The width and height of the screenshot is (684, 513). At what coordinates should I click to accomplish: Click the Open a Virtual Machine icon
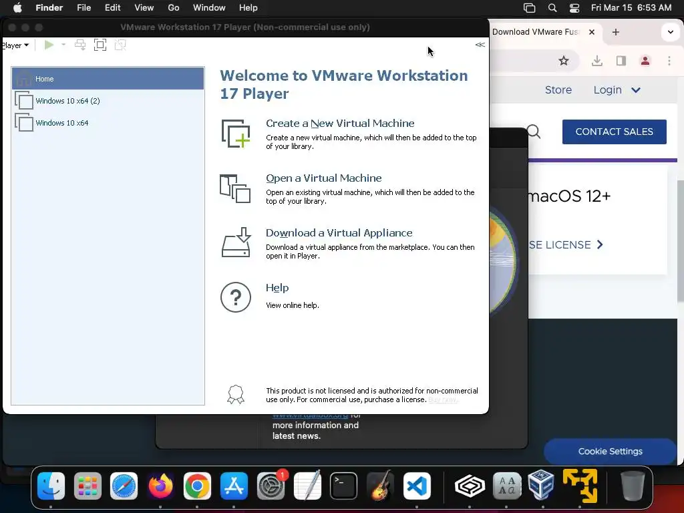tap(235, 188)
